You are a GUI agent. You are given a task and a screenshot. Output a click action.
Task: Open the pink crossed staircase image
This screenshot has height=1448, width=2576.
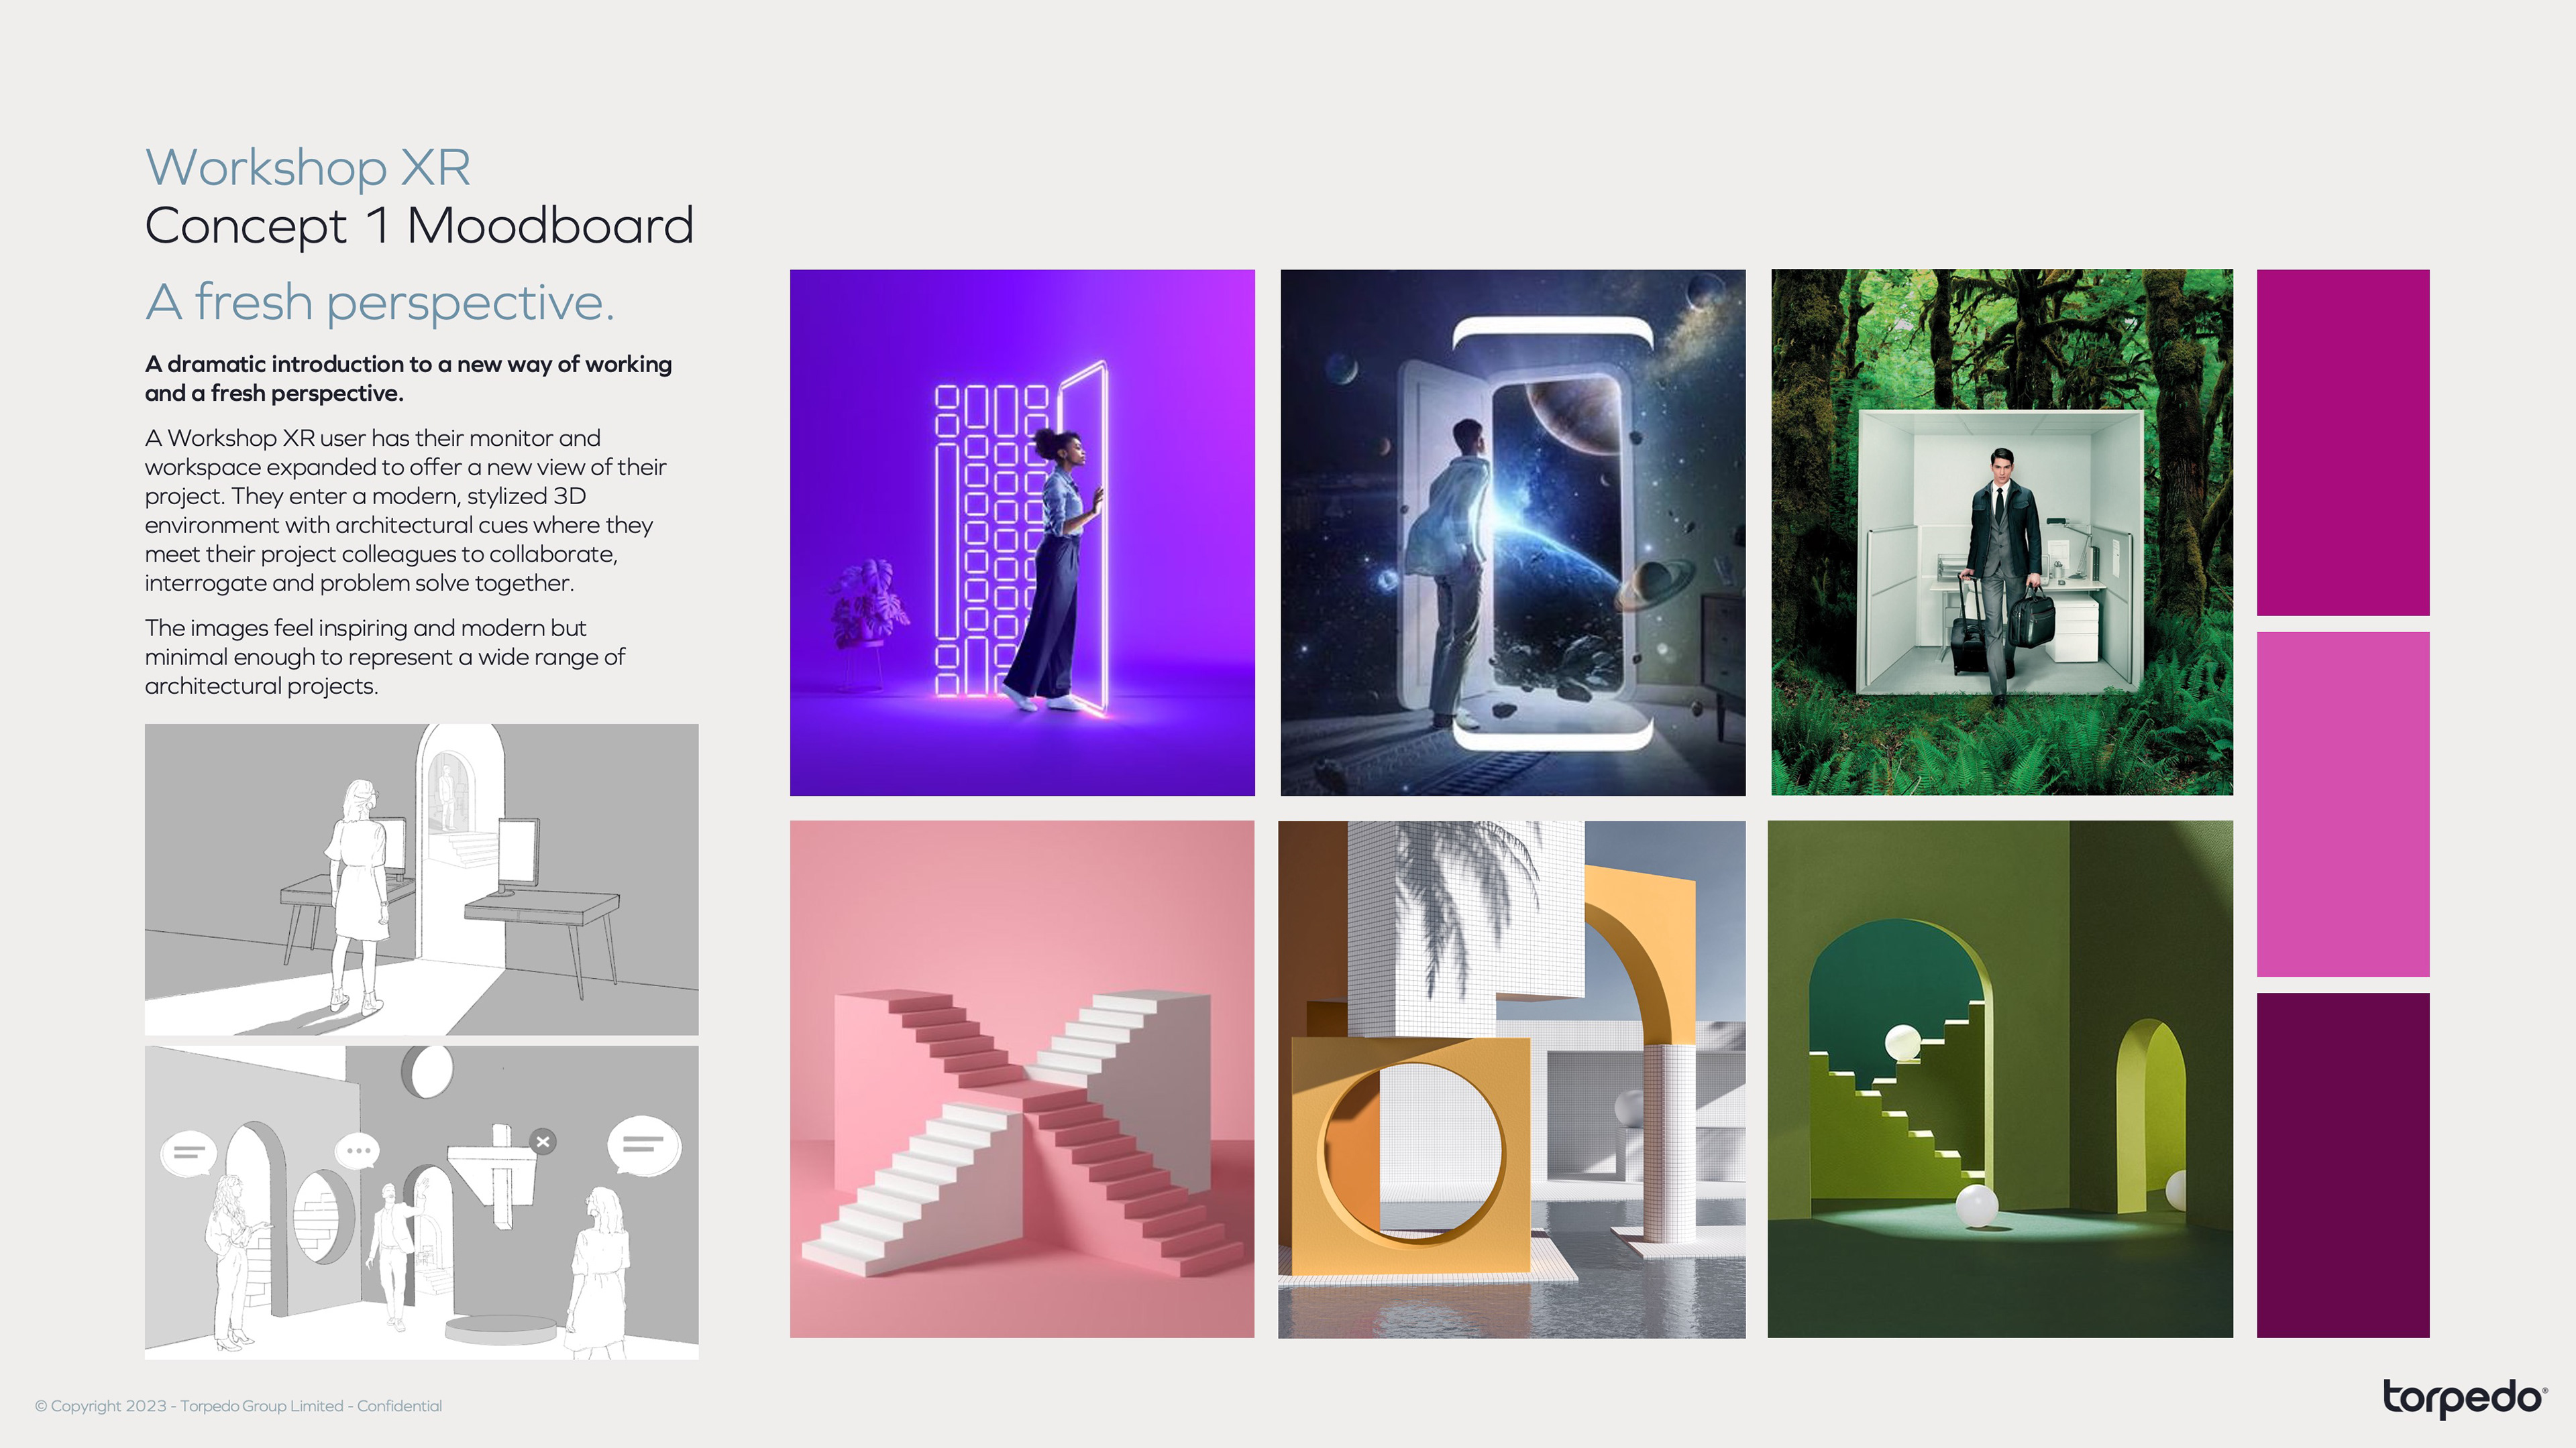[1022, 1078]
